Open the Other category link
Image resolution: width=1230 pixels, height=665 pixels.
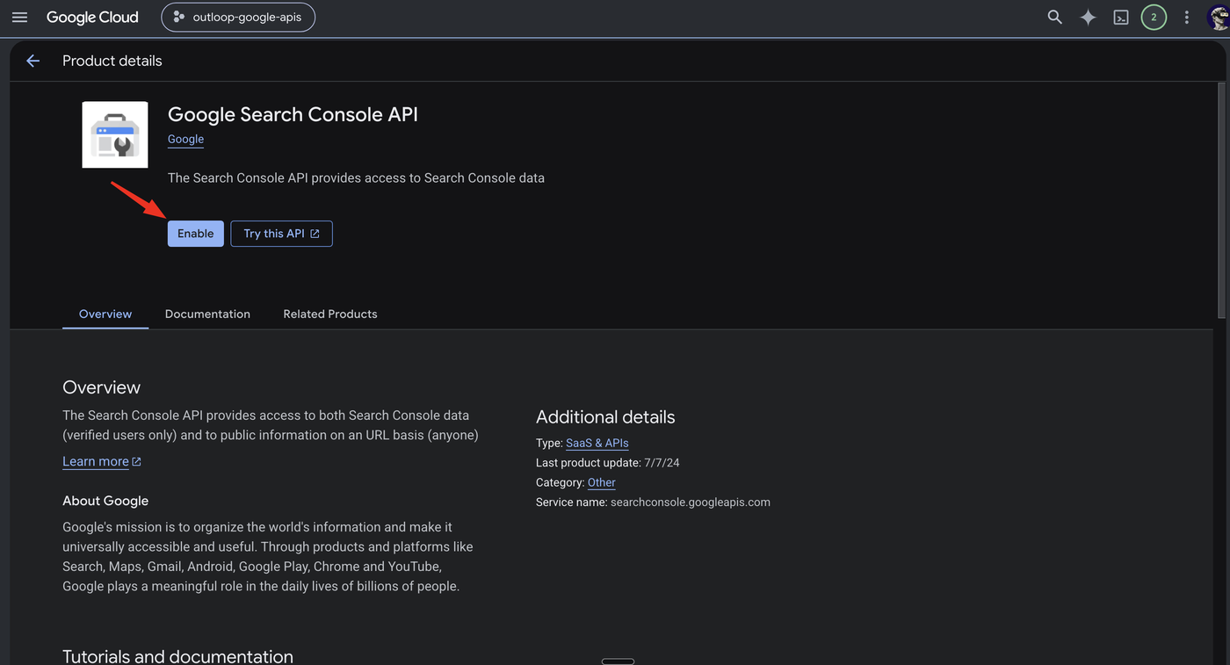coord(602,482)
